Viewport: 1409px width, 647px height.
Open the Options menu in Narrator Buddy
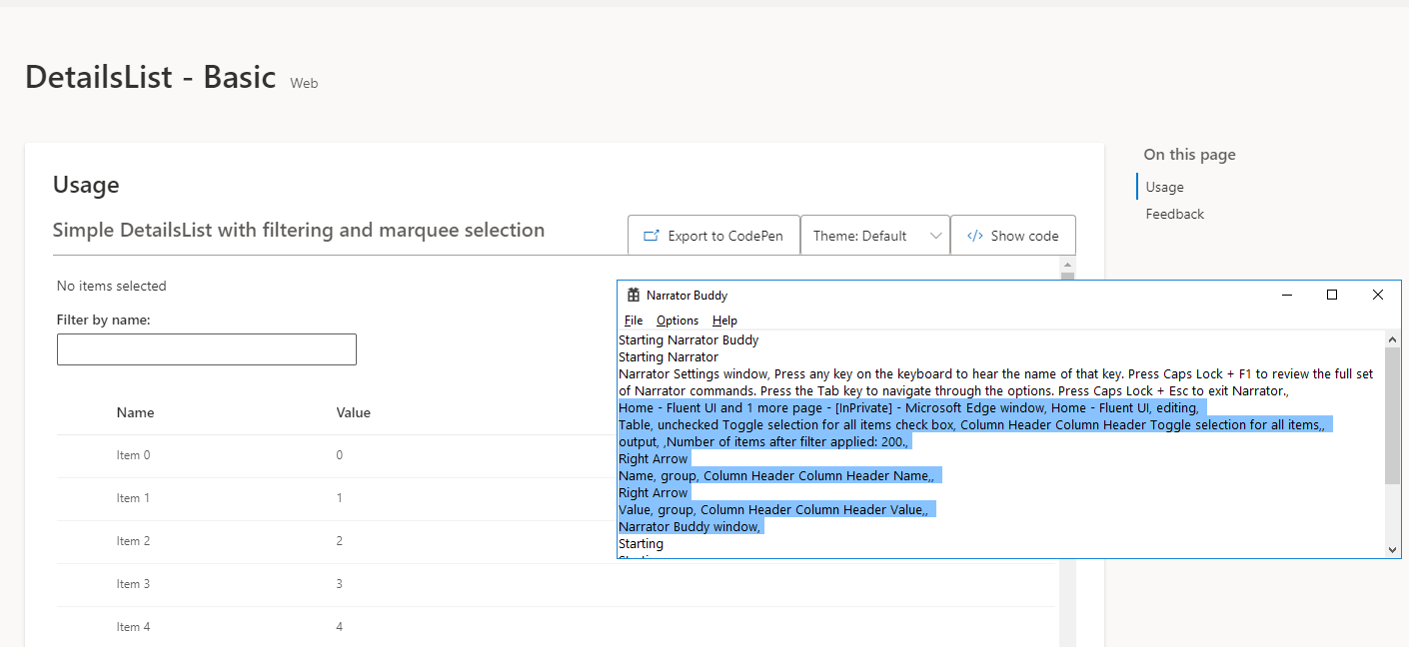(677, 321)
